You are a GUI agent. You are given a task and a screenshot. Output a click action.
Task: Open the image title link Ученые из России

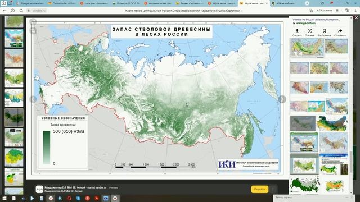(316, 20)
